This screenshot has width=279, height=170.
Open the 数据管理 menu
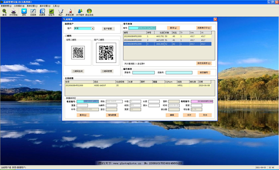(6, 6)
